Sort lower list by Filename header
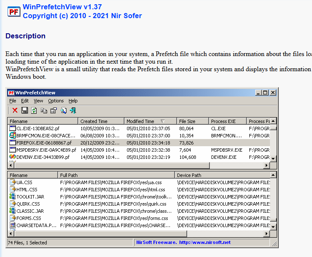312x257 pixels. tap(33, 175)
